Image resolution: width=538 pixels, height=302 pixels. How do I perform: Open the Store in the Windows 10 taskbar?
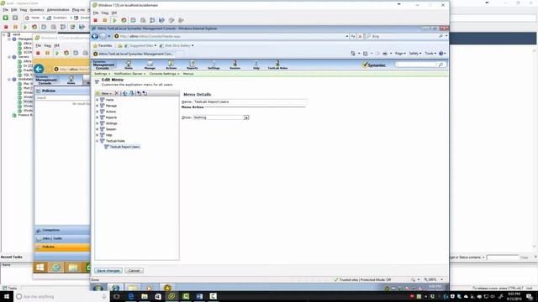(158, 296)
